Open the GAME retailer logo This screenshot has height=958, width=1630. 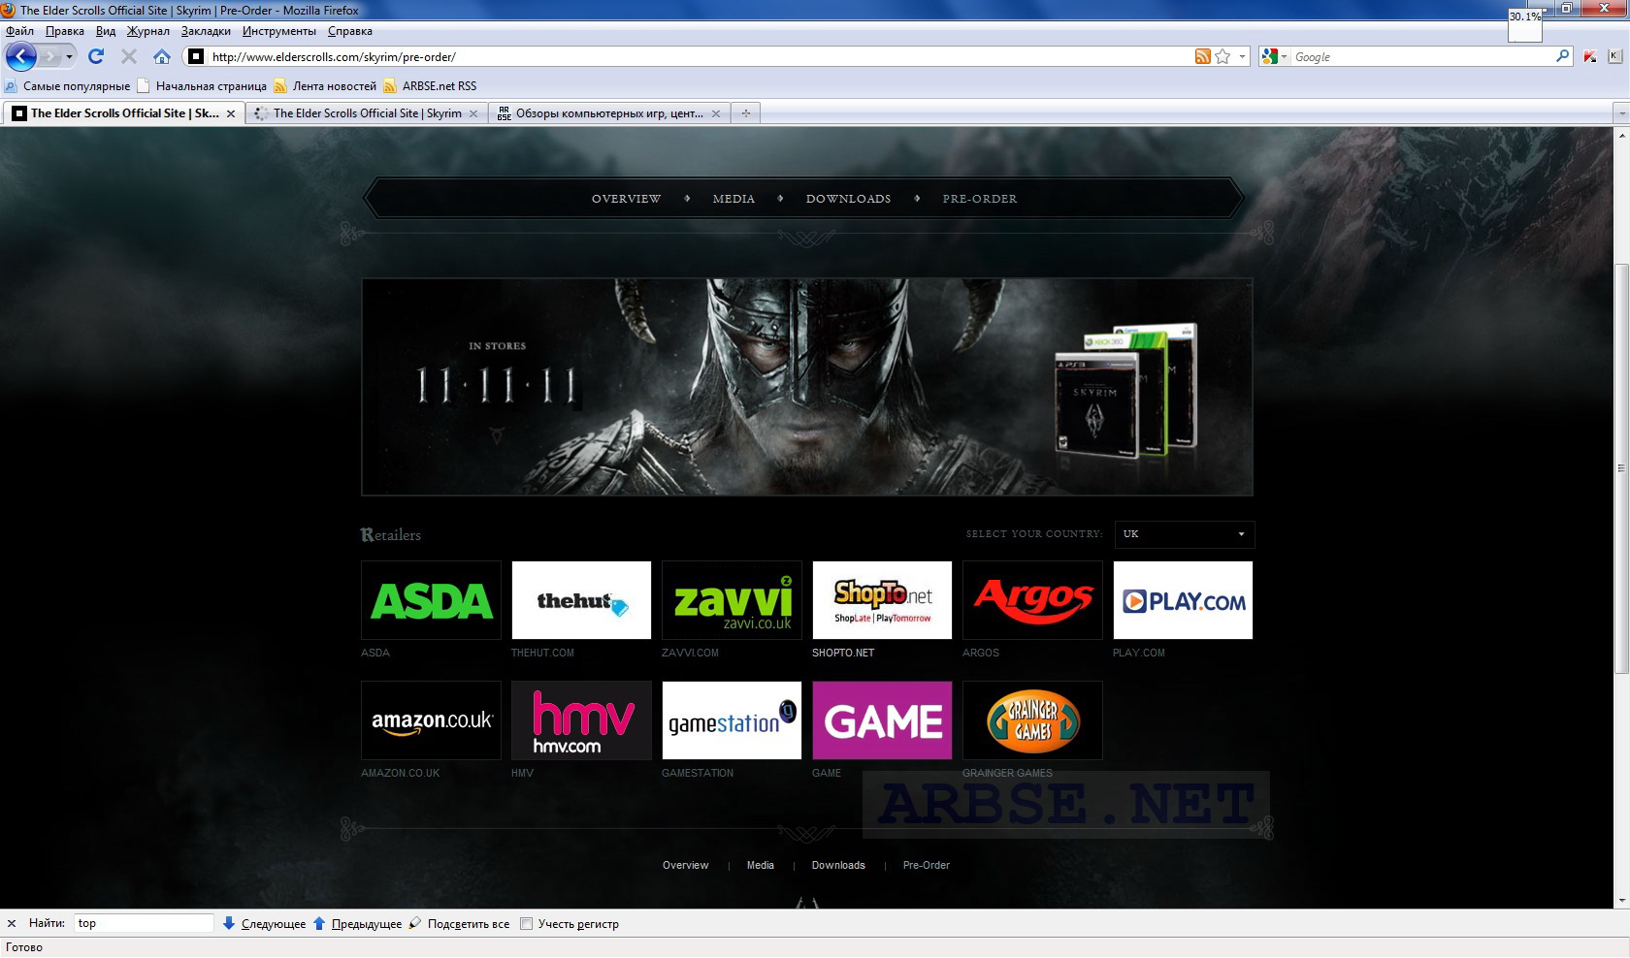click(882, 720)
